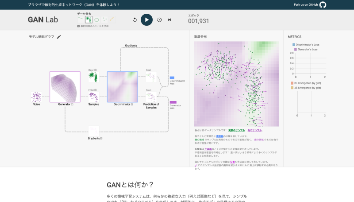Screen dimensions: 354x202
Task: Click the purple Generator loss swatch
Action: coord(173,102)
